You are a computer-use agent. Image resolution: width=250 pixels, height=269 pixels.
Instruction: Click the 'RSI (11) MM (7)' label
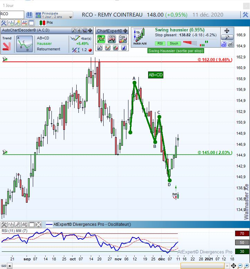pyautogui.click(x=15, y=231)
